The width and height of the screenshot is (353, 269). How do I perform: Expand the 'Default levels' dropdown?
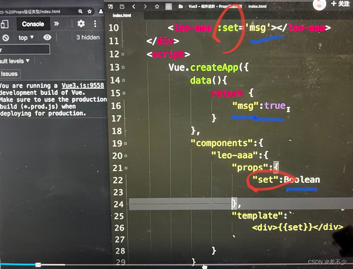point(14,61)
